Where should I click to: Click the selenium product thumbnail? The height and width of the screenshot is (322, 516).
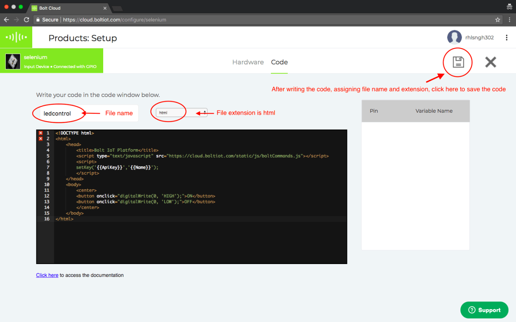point(12,62)
